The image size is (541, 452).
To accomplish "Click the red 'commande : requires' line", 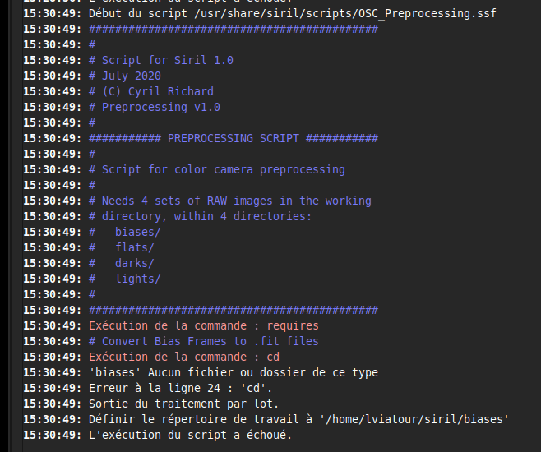I will coord(203,326).
